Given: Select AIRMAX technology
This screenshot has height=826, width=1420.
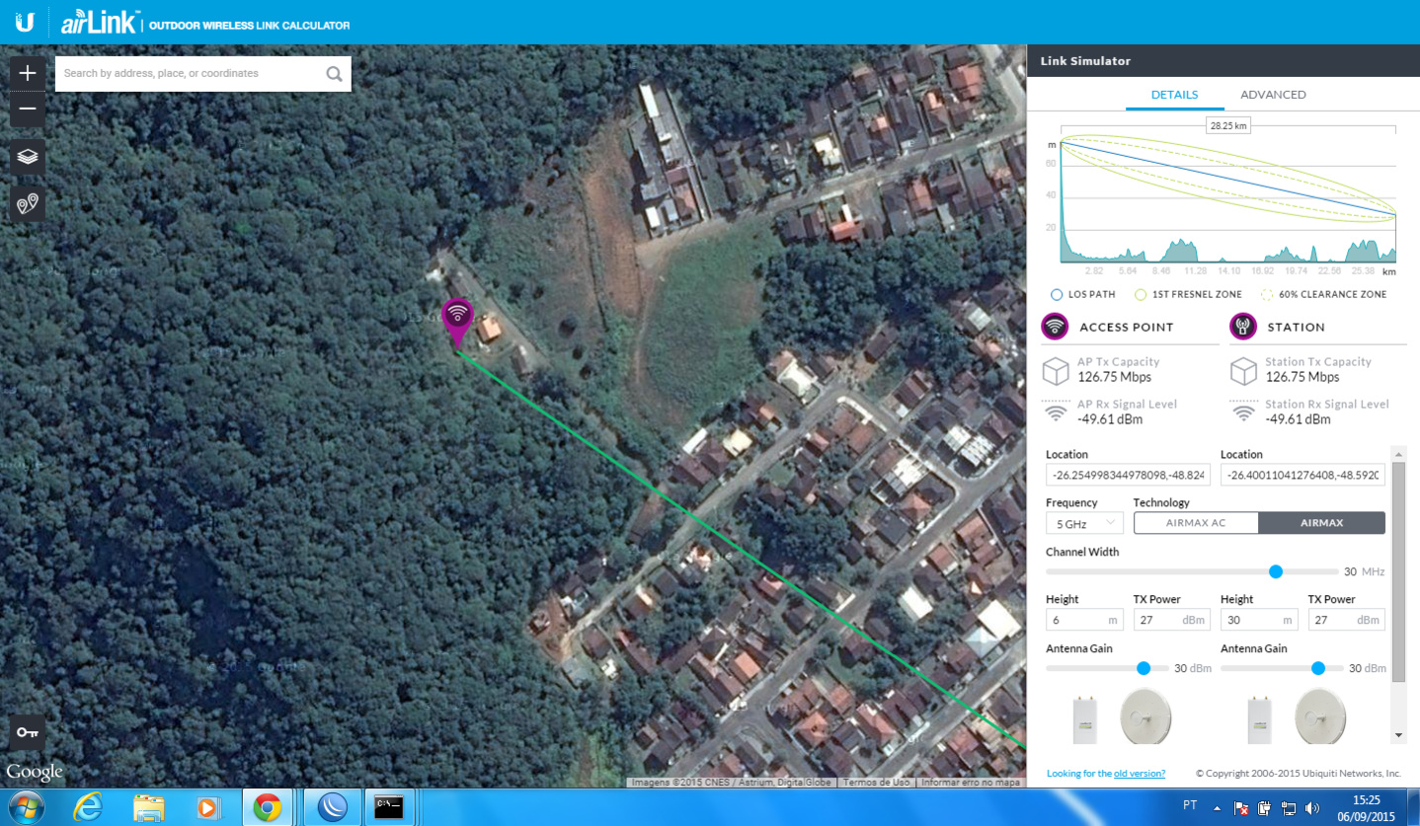Looking at the screenshot, I should click(1322, 523).
